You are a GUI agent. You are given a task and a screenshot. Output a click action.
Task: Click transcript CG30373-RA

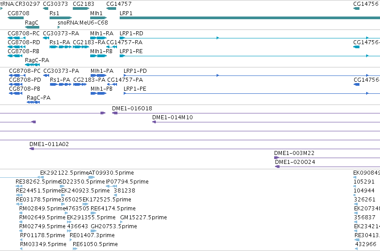coord(61,33)
